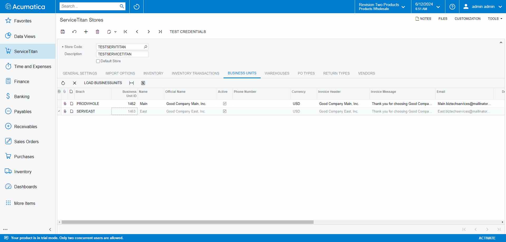Add a new store record with plus icon

(86, 32)
